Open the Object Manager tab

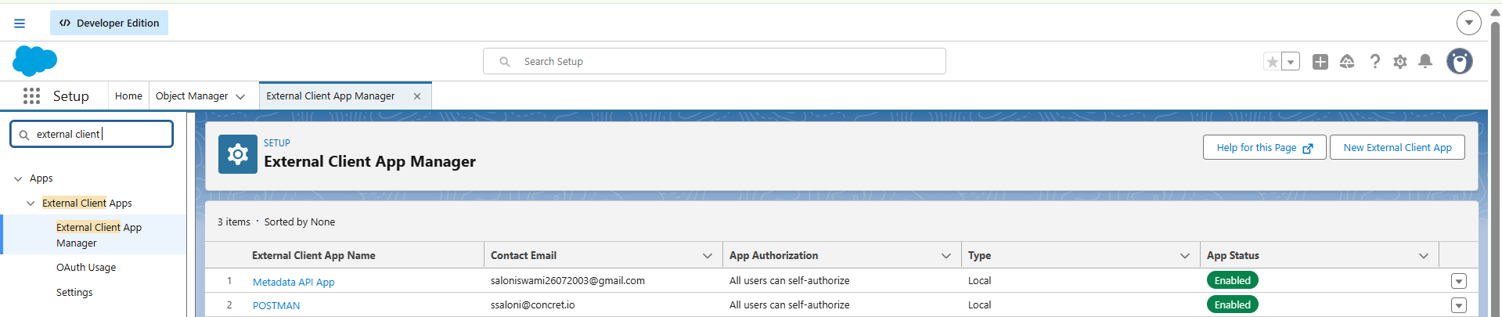pyautogui.click(x=192, y=95)
